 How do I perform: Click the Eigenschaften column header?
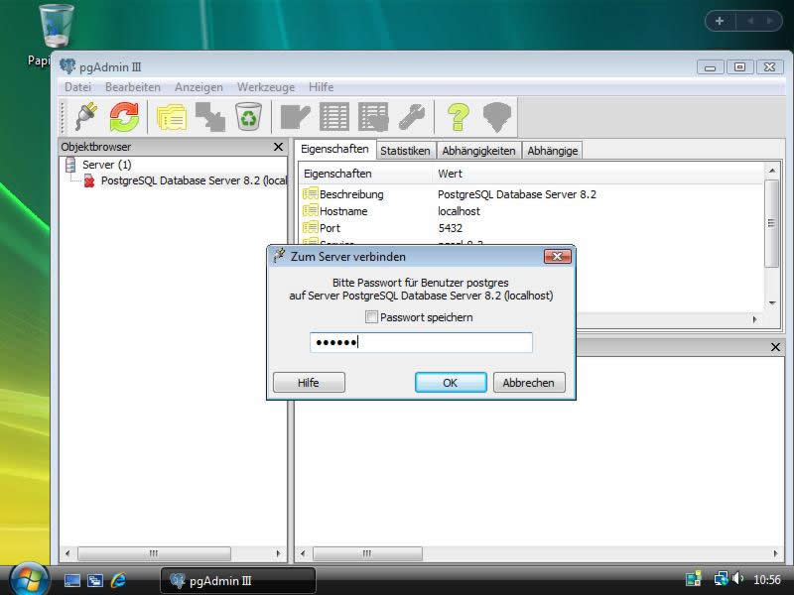point(366,174)
